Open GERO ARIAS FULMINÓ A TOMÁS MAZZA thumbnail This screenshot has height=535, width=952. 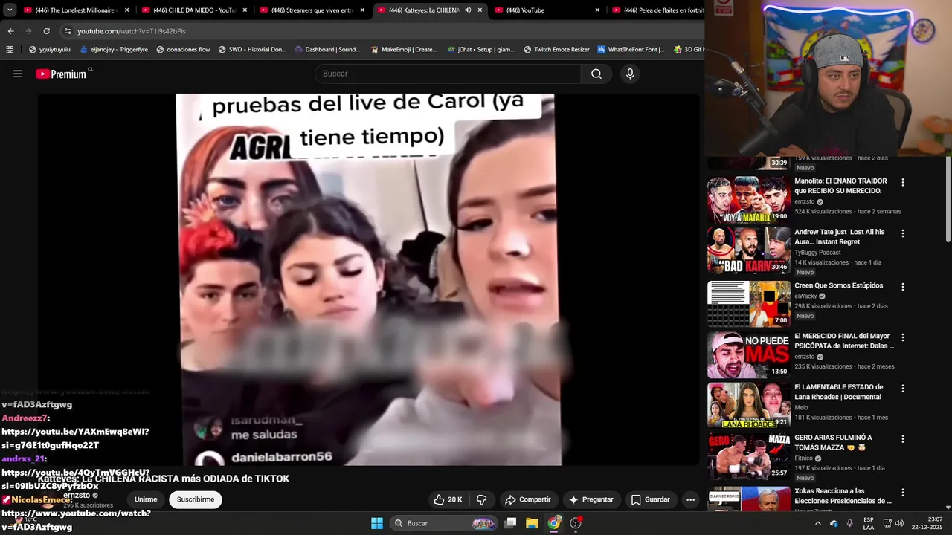pos(749,455)
